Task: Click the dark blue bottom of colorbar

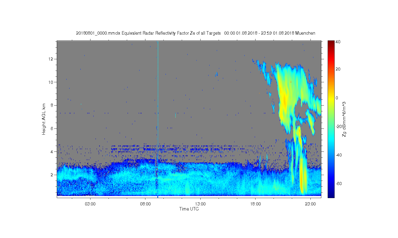Action: [331, 195]
